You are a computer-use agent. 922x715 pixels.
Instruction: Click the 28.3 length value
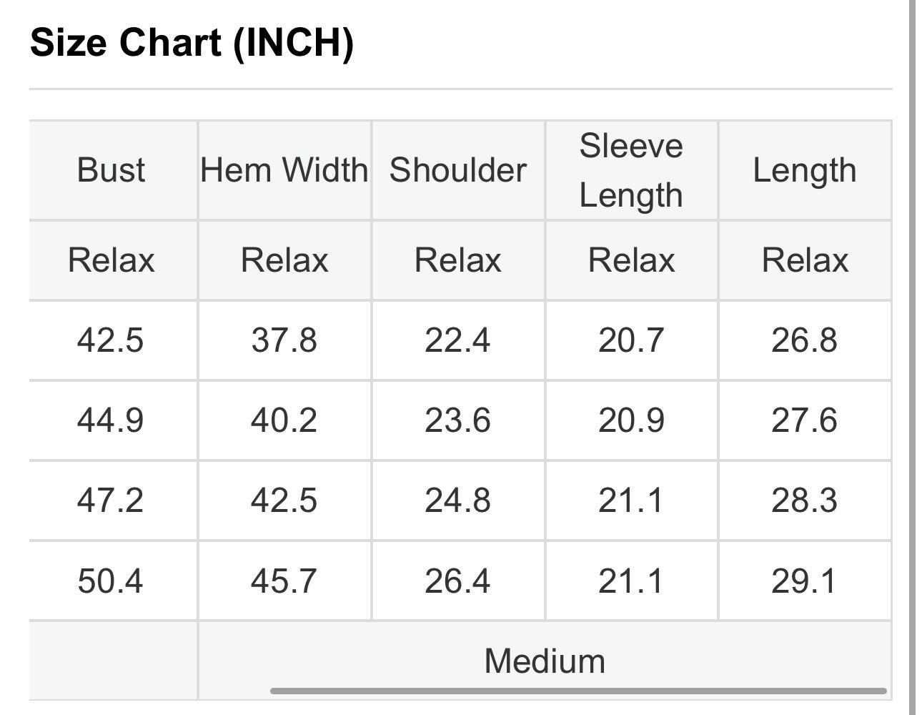(805, 500)
